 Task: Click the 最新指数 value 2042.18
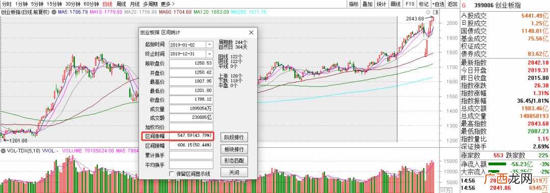pyautogui.click(x=538, y=62)
